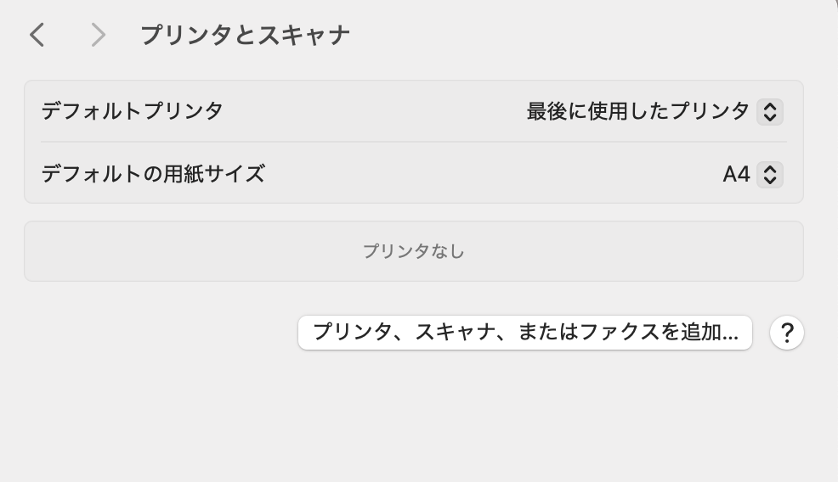Select the 最後に使用したプリンタ value text
This screenshot has height=482, width=838.
pyautogui.click(x=637, y=111)
